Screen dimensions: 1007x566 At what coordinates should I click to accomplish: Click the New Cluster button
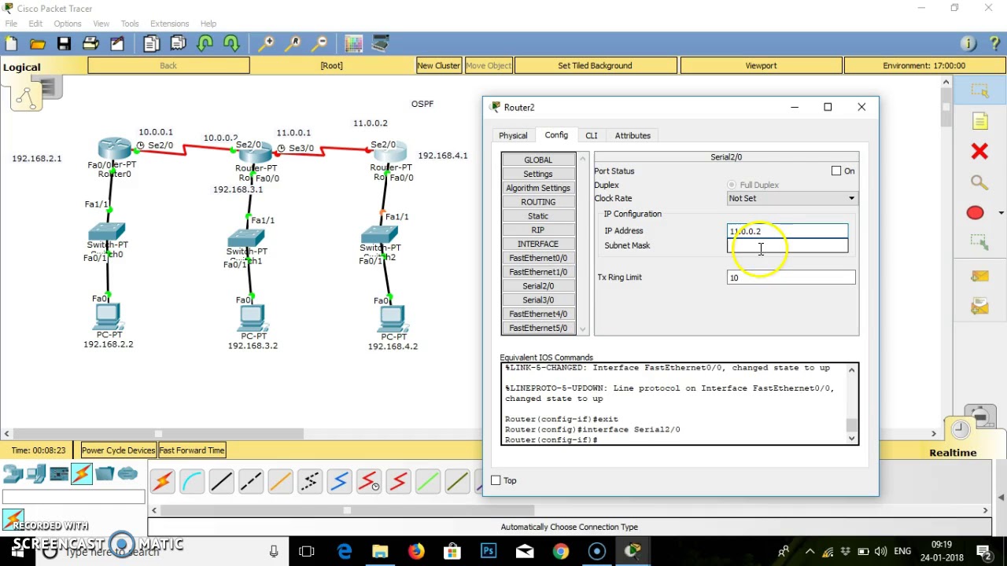tap(439, 65)
